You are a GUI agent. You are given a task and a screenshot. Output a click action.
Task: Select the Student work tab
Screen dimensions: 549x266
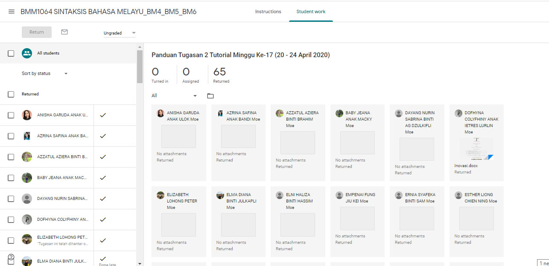(x=311, y=12)
